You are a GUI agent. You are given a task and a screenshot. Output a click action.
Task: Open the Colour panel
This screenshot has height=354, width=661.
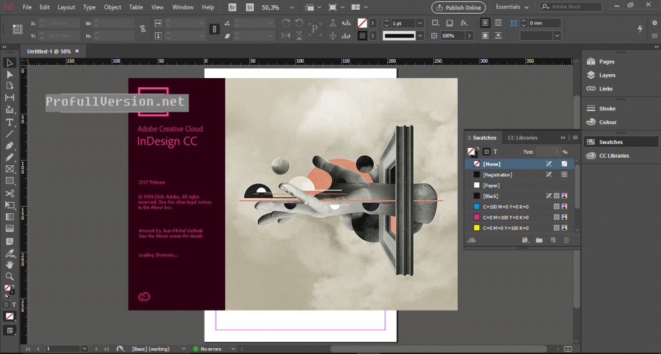pos(602,122)
